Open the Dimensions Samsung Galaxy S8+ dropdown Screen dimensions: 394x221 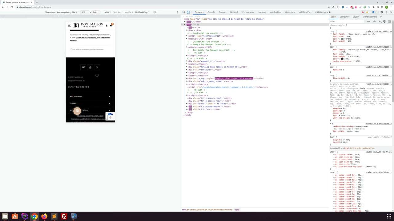(61, 12)
